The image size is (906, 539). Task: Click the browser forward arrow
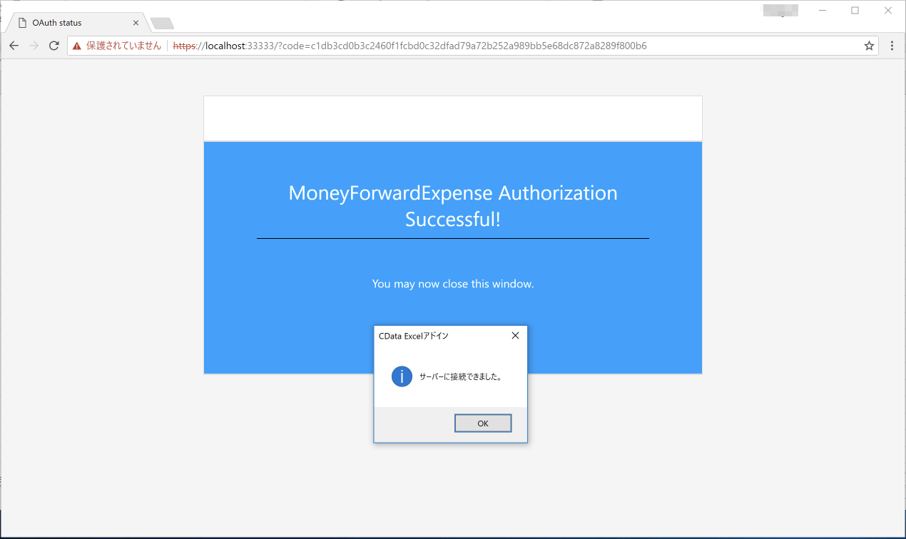34,46
